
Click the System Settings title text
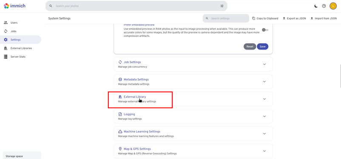click(x=60, y=18)
